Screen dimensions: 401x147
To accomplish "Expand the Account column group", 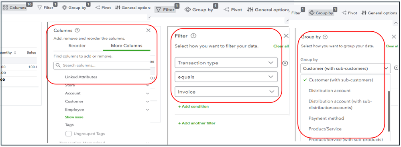I will [x=148, y=94].
